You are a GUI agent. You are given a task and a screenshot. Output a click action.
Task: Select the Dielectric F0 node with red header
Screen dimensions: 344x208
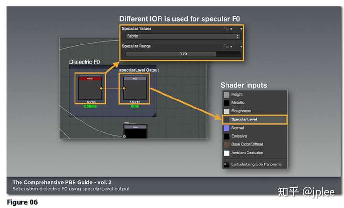coord(90,88)
